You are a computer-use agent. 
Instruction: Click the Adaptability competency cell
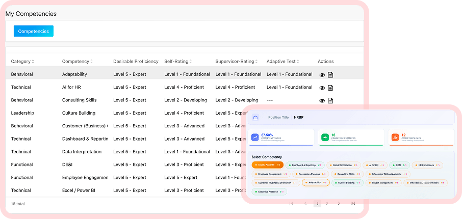click(x=74, y=74)
